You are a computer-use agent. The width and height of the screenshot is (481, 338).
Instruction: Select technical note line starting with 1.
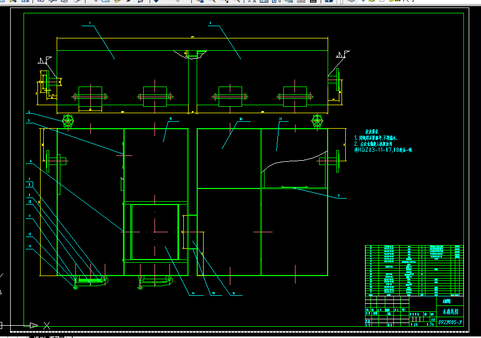(375, 138)
